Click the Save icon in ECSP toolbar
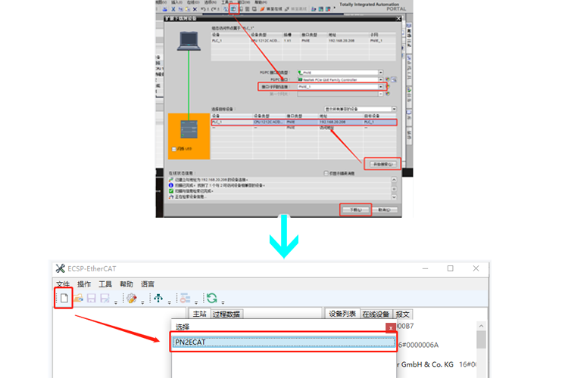Image resolution: width=568 pixels, height=378 pixels. (91, 299)
